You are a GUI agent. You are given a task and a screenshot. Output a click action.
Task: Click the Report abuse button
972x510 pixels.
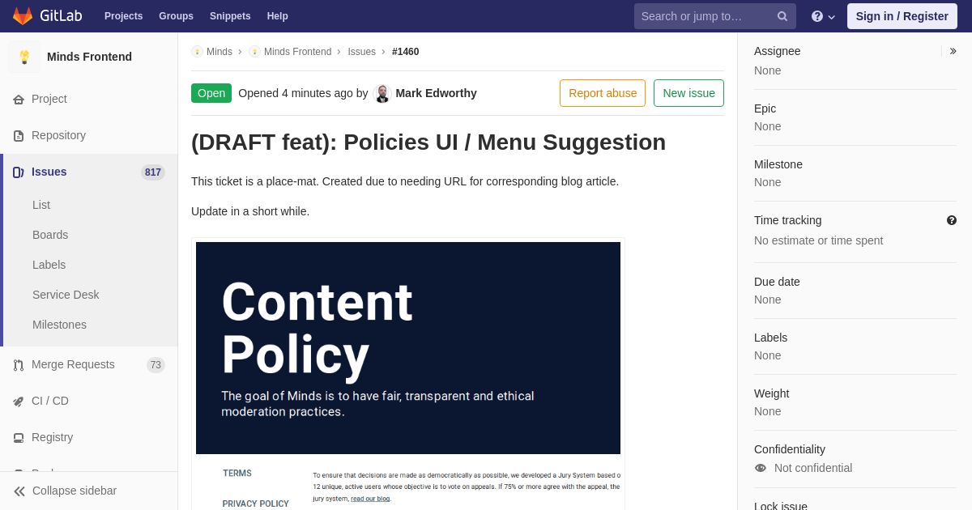click(603, 93)
